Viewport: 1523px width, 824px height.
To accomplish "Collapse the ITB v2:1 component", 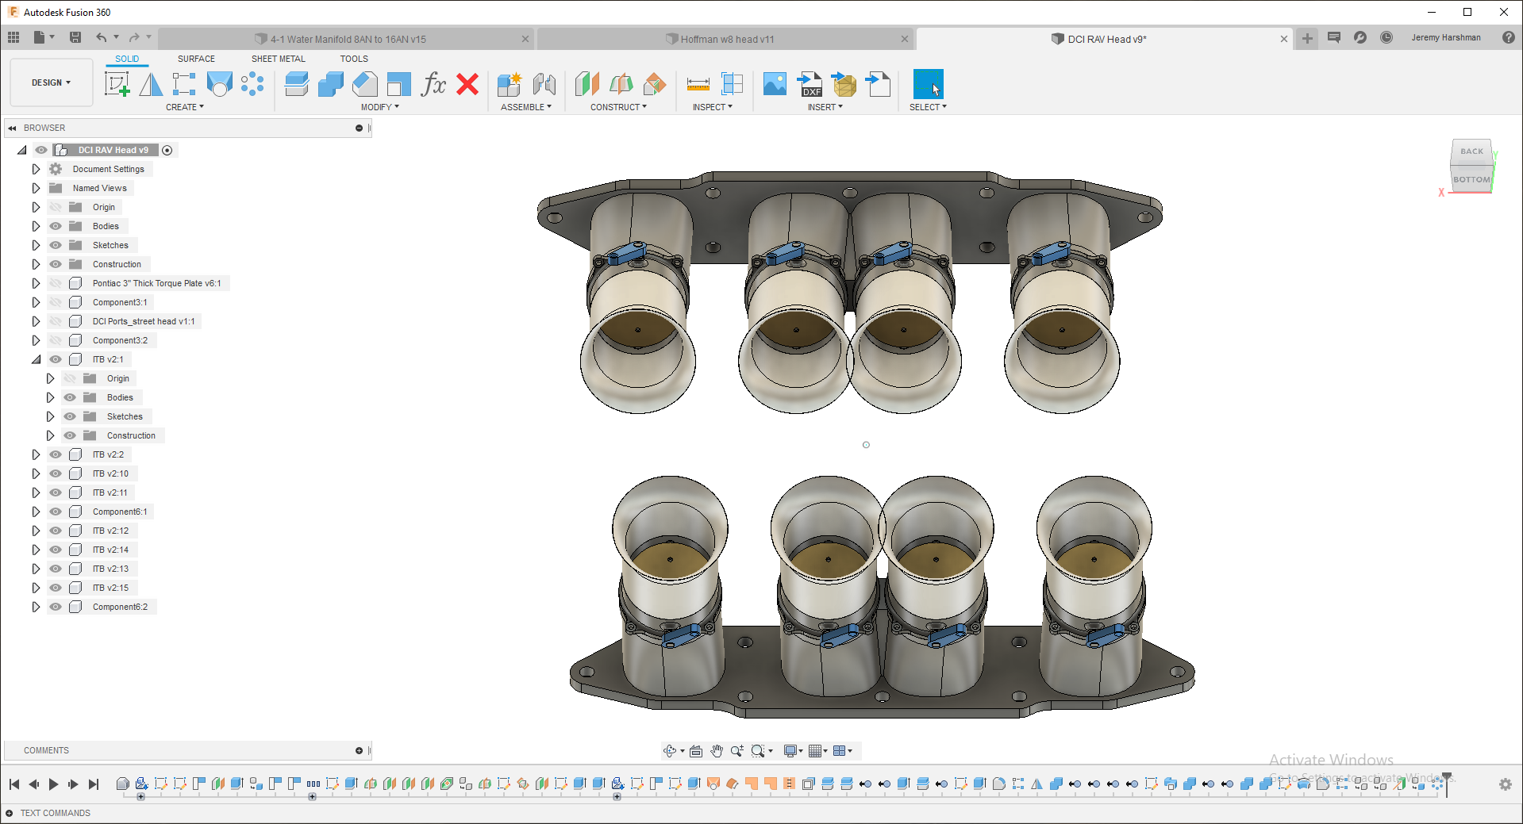I will [x=36, y=359].
